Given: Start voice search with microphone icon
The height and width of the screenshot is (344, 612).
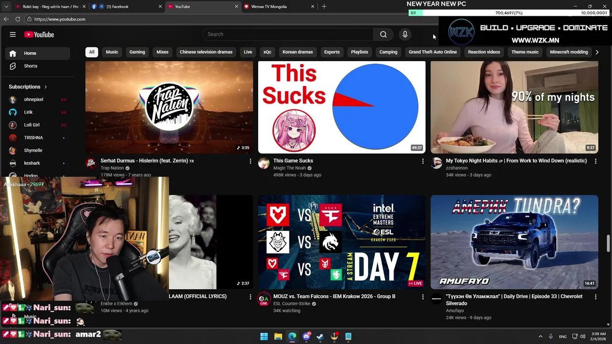Looking at the screenshot, I should (405, 34).
